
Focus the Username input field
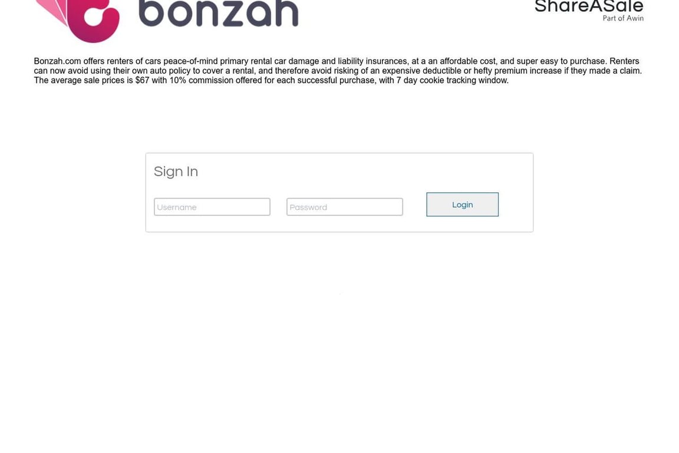click(x=212, y=207)
